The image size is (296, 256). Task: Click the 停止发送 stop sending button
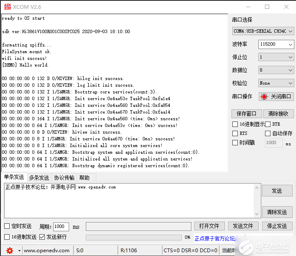[277, 226]
